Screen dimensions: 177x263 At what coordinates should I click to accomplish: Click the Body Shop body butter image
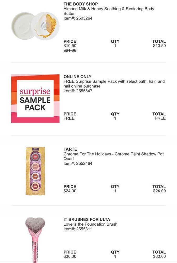35,26
